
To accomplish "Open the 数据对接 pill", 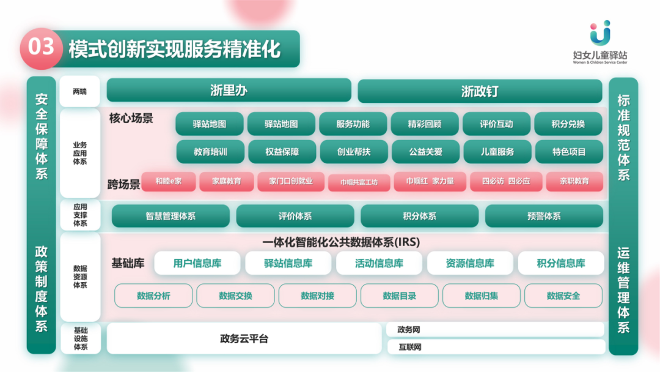I will [x=317, y=296].
